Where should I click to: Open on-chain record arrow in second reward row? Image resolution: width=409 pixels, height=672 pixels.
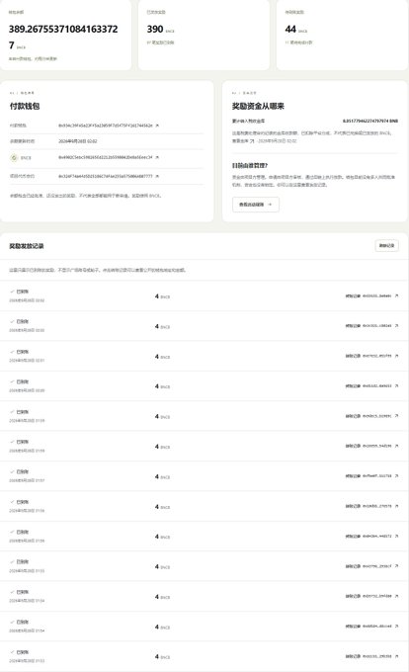[x=396, y=326]
